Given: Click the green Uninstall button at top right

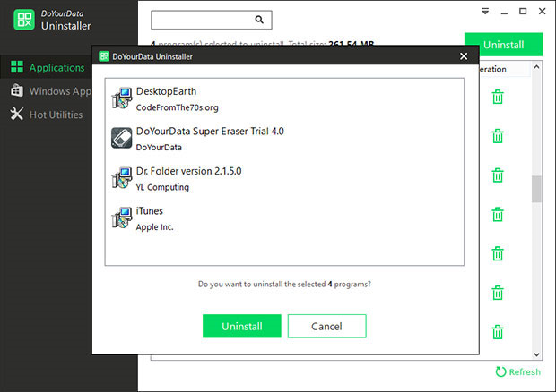Looking at the screenshot, I should pos(503,44).
